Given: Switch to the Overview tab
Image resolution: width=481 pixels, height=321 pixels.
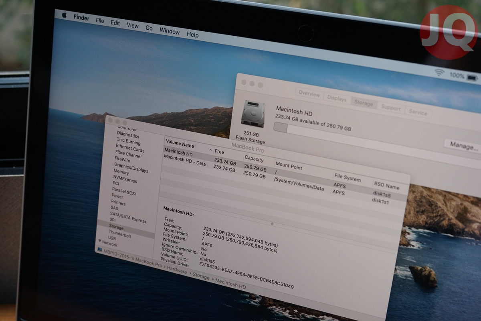Looking at the screenshot, I should pyautogui.click(x=309, y=94).
